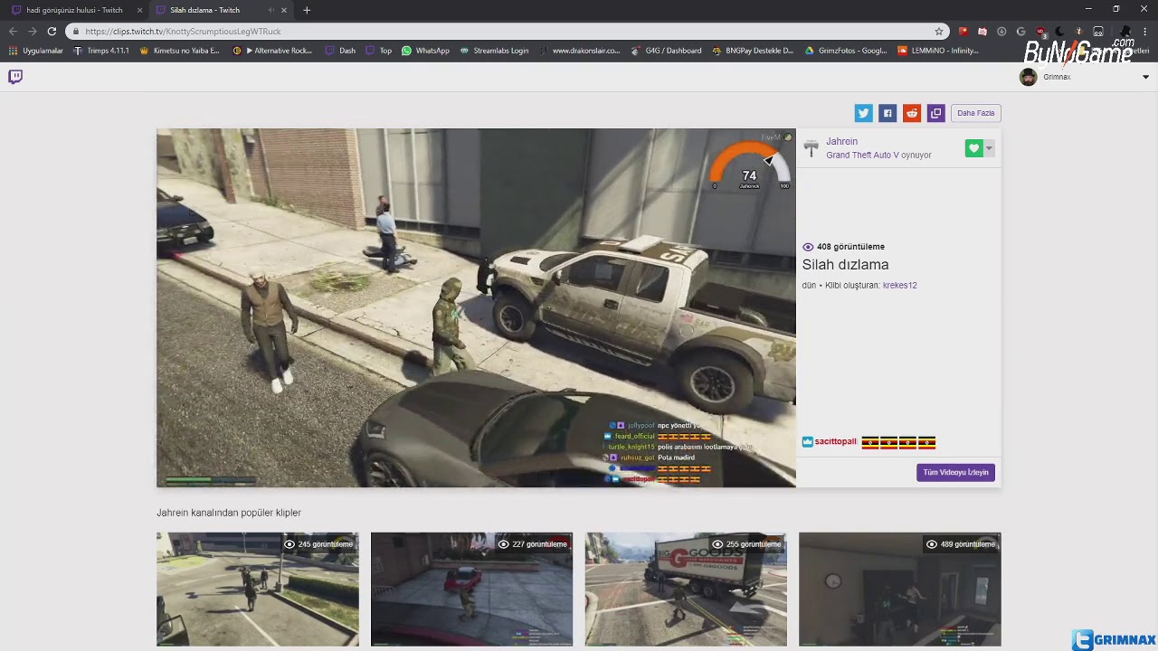Follow Jahrein with green heart button
Image resolution: width=1158 pixels, height=651 pixels.
click(973, 148)
